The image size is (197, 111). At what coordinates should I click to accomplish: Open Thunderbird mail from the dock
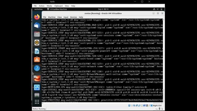pos(37,25)
